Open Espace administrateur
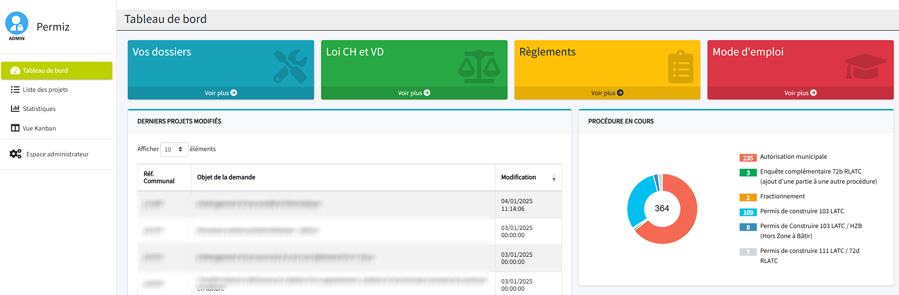 56,154
